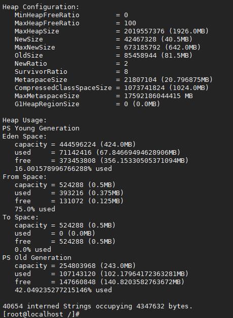The image size is (233, 318).
Task: Click the NewSize value 42467328
Action: 140,39
